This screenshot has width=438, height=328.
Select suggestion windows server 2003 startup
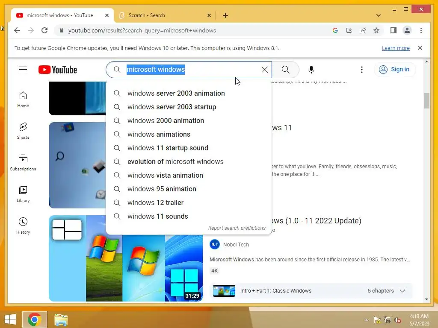click(x=189, y=107)
